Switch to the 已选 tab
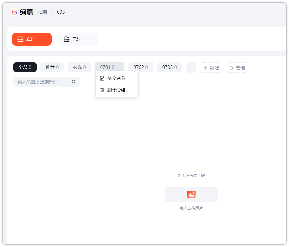The height and width of the screenshot is (247, 289). (x=78, y=39)
